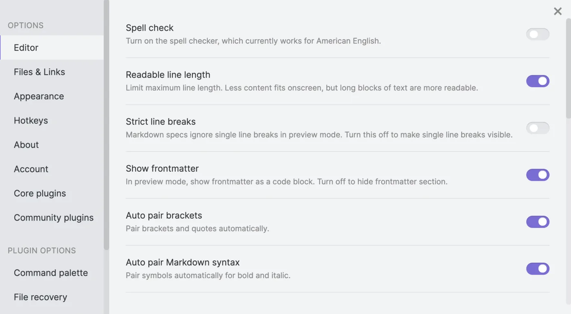Open Account settings
The height and width of the screenshot is (314, 571).
point(31,169)
